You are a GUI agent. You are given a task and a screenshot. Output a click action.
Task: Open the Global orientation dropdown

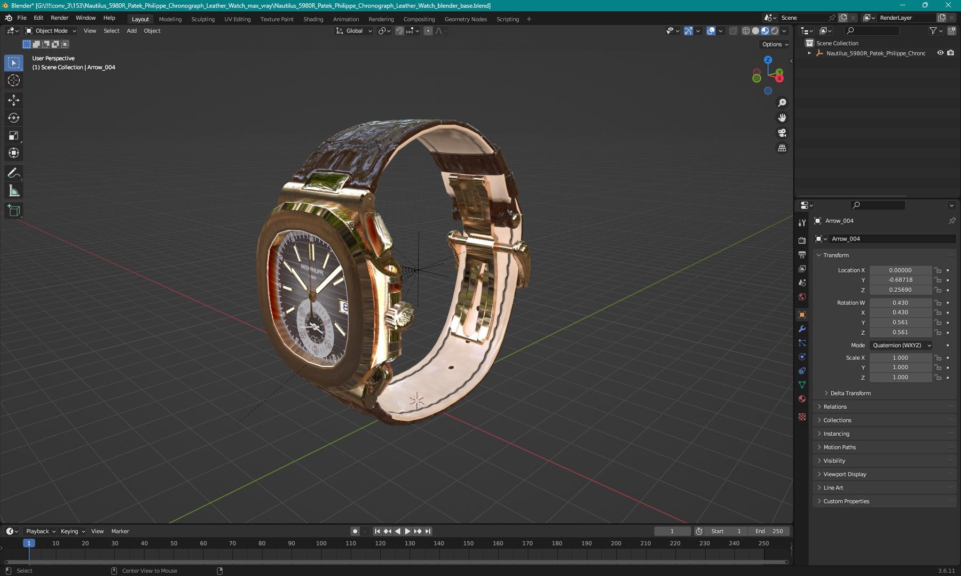[353, 31]
